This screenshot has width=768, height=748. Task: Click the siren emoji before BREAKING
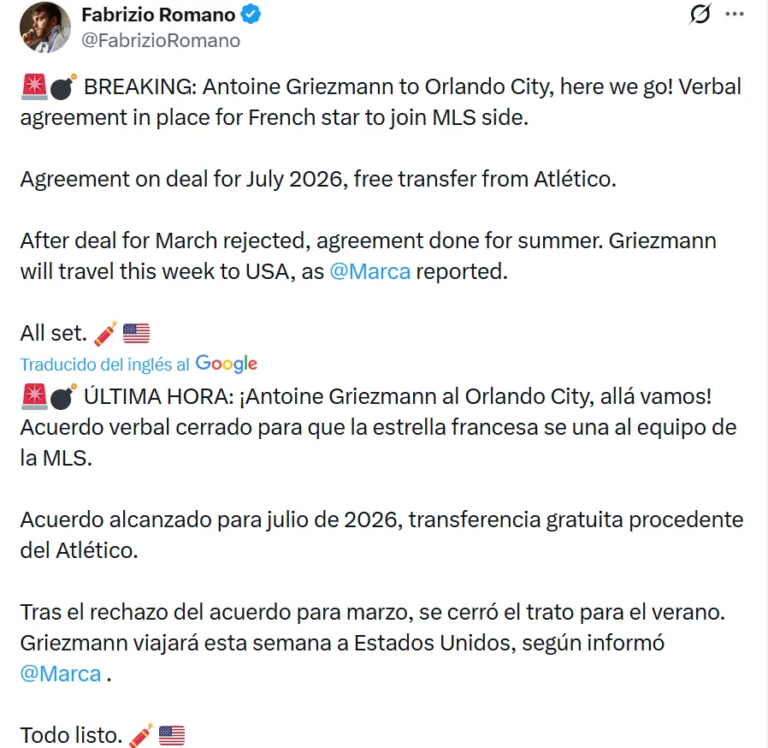pyautogui.click(x=33, y=87)
